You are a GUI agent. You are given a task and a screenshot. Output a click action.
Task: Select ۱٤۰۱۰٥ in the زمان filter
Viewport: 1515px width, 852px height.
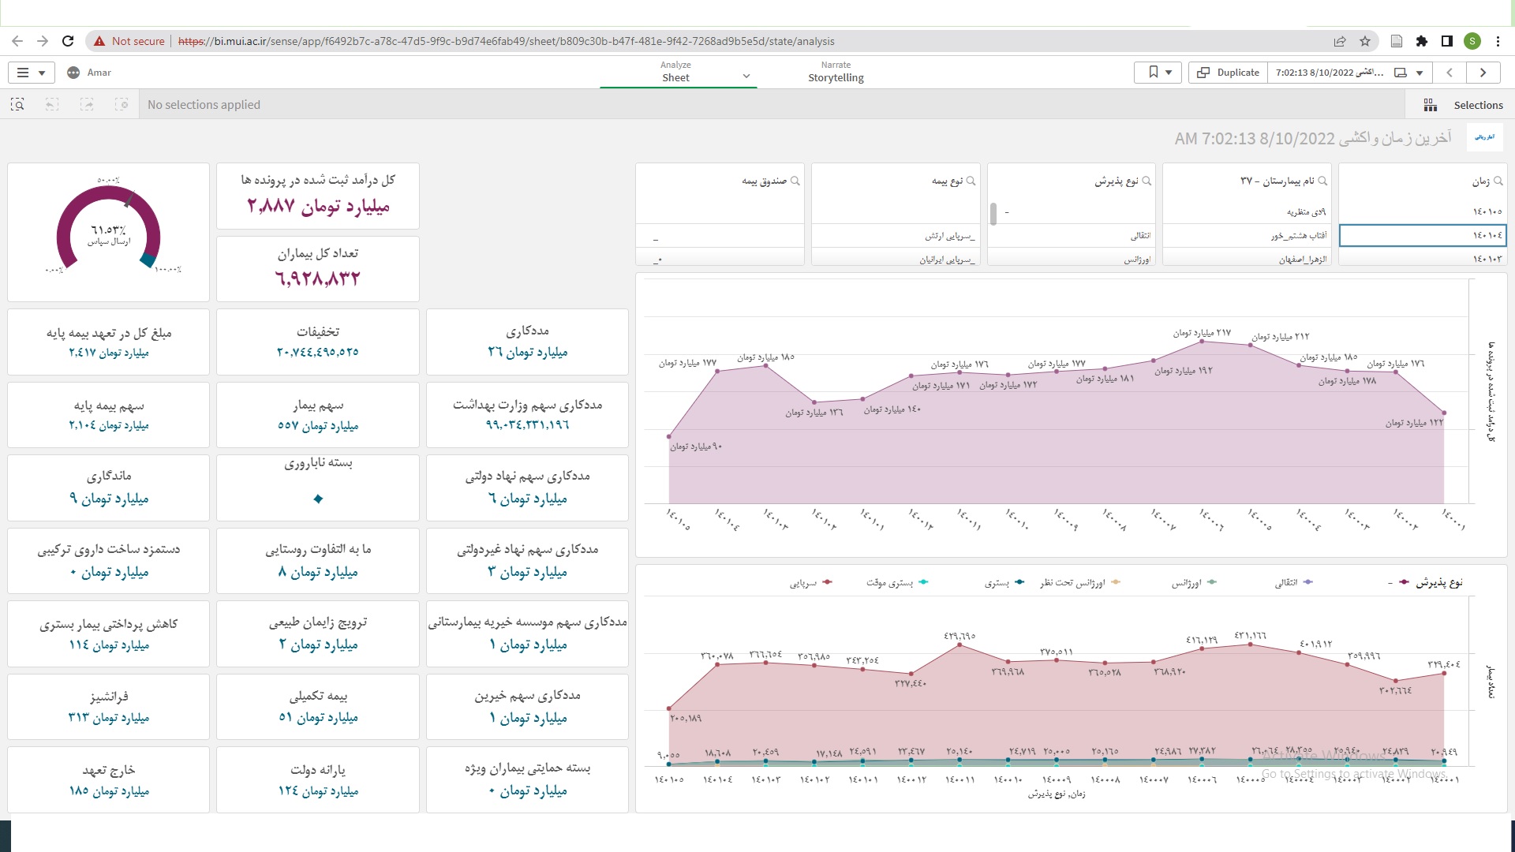pyautogui.click(x=1422, y=211)
